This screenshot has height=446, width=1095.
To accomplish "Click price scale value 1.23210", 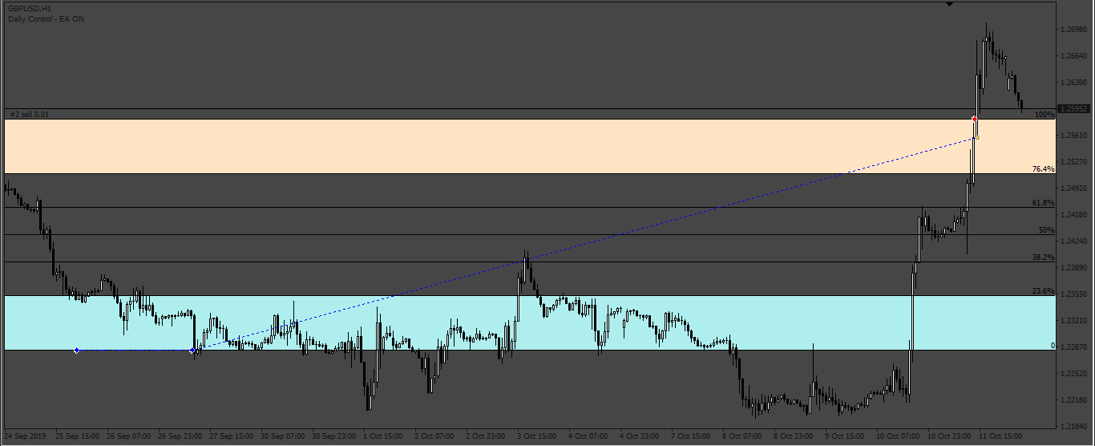I will pos(1074,321).
